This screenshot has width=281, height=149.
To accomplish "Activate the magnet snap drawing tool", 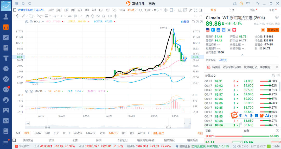I will pos(87,16).
